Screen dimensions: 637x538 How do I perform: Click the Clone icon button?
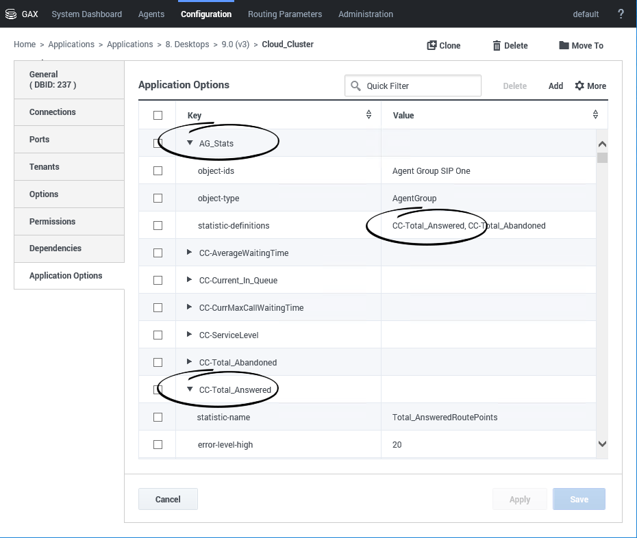432,45
